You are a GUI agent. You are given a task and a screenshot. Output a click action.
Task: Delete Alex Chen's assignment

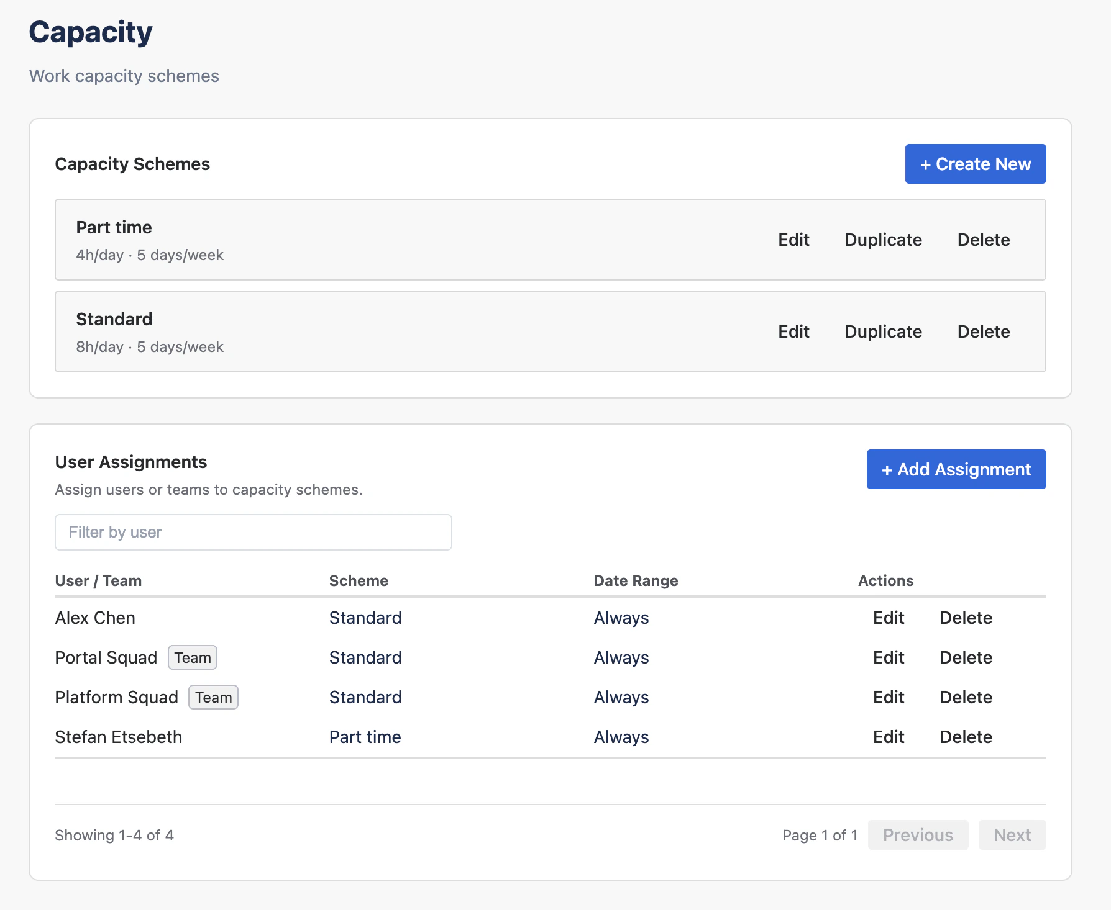(966, 618)
